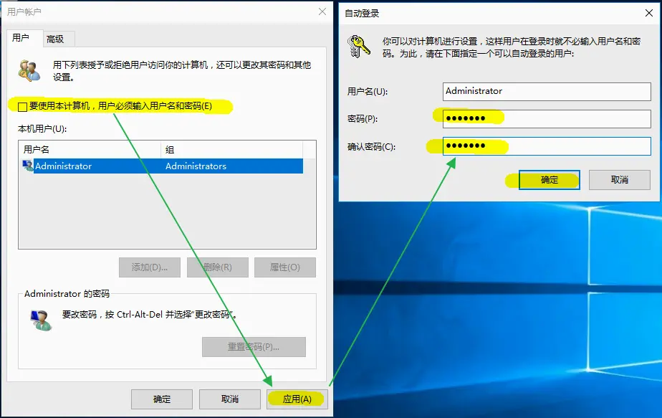Click the 组 column header
The height and width of the screenshot is (418, 662).
(x=232, y=150)
